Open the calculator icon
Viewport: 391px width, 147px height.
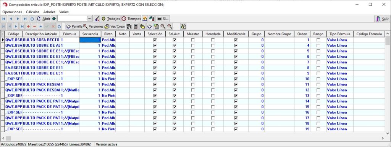tap(136, 26)
